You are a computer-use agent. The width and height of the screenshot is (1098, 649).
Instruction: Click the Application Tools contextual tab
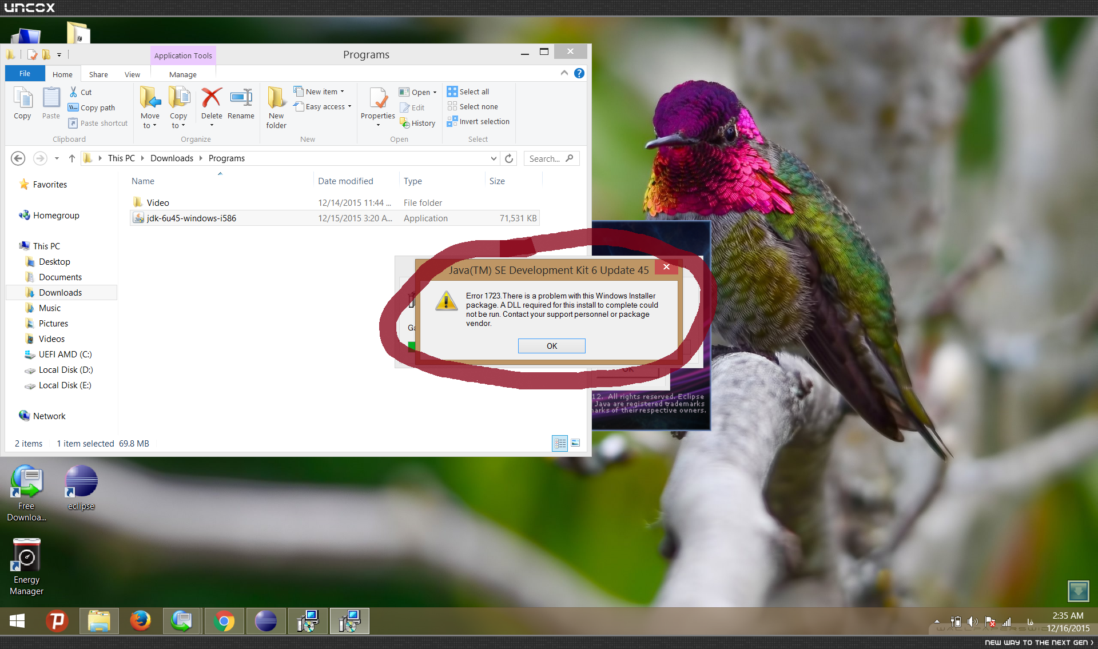point(183,55)
